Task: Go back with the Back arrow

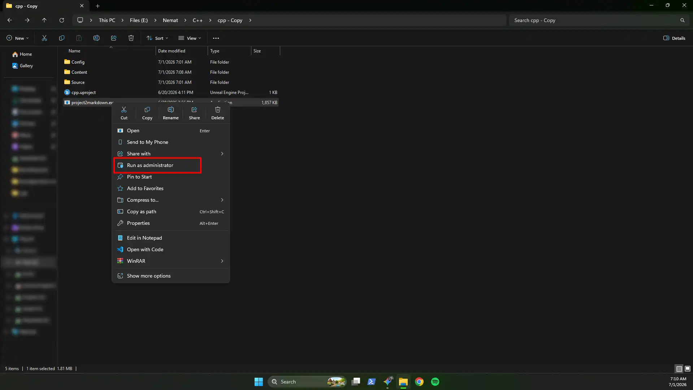Action: pos(10,20)
